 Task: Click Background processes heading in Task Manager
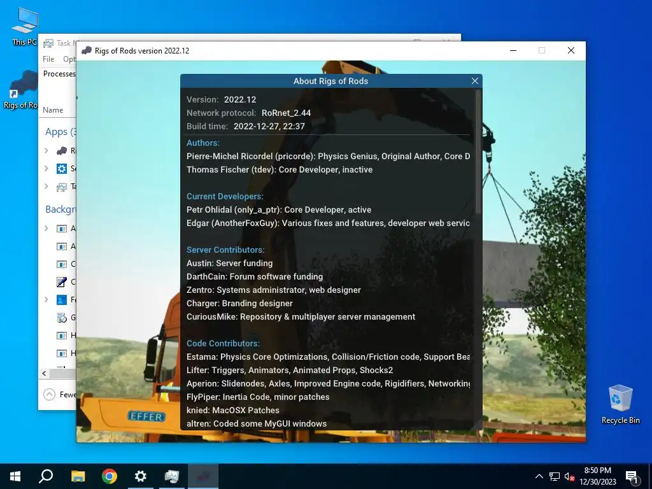60,209
